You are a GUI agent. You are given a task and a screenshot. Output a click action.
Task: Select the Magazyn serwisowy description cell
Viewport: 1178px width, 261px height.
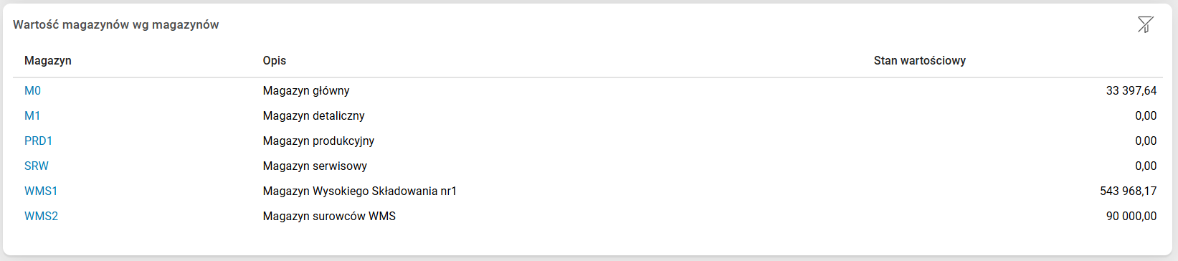pos(315,166)
